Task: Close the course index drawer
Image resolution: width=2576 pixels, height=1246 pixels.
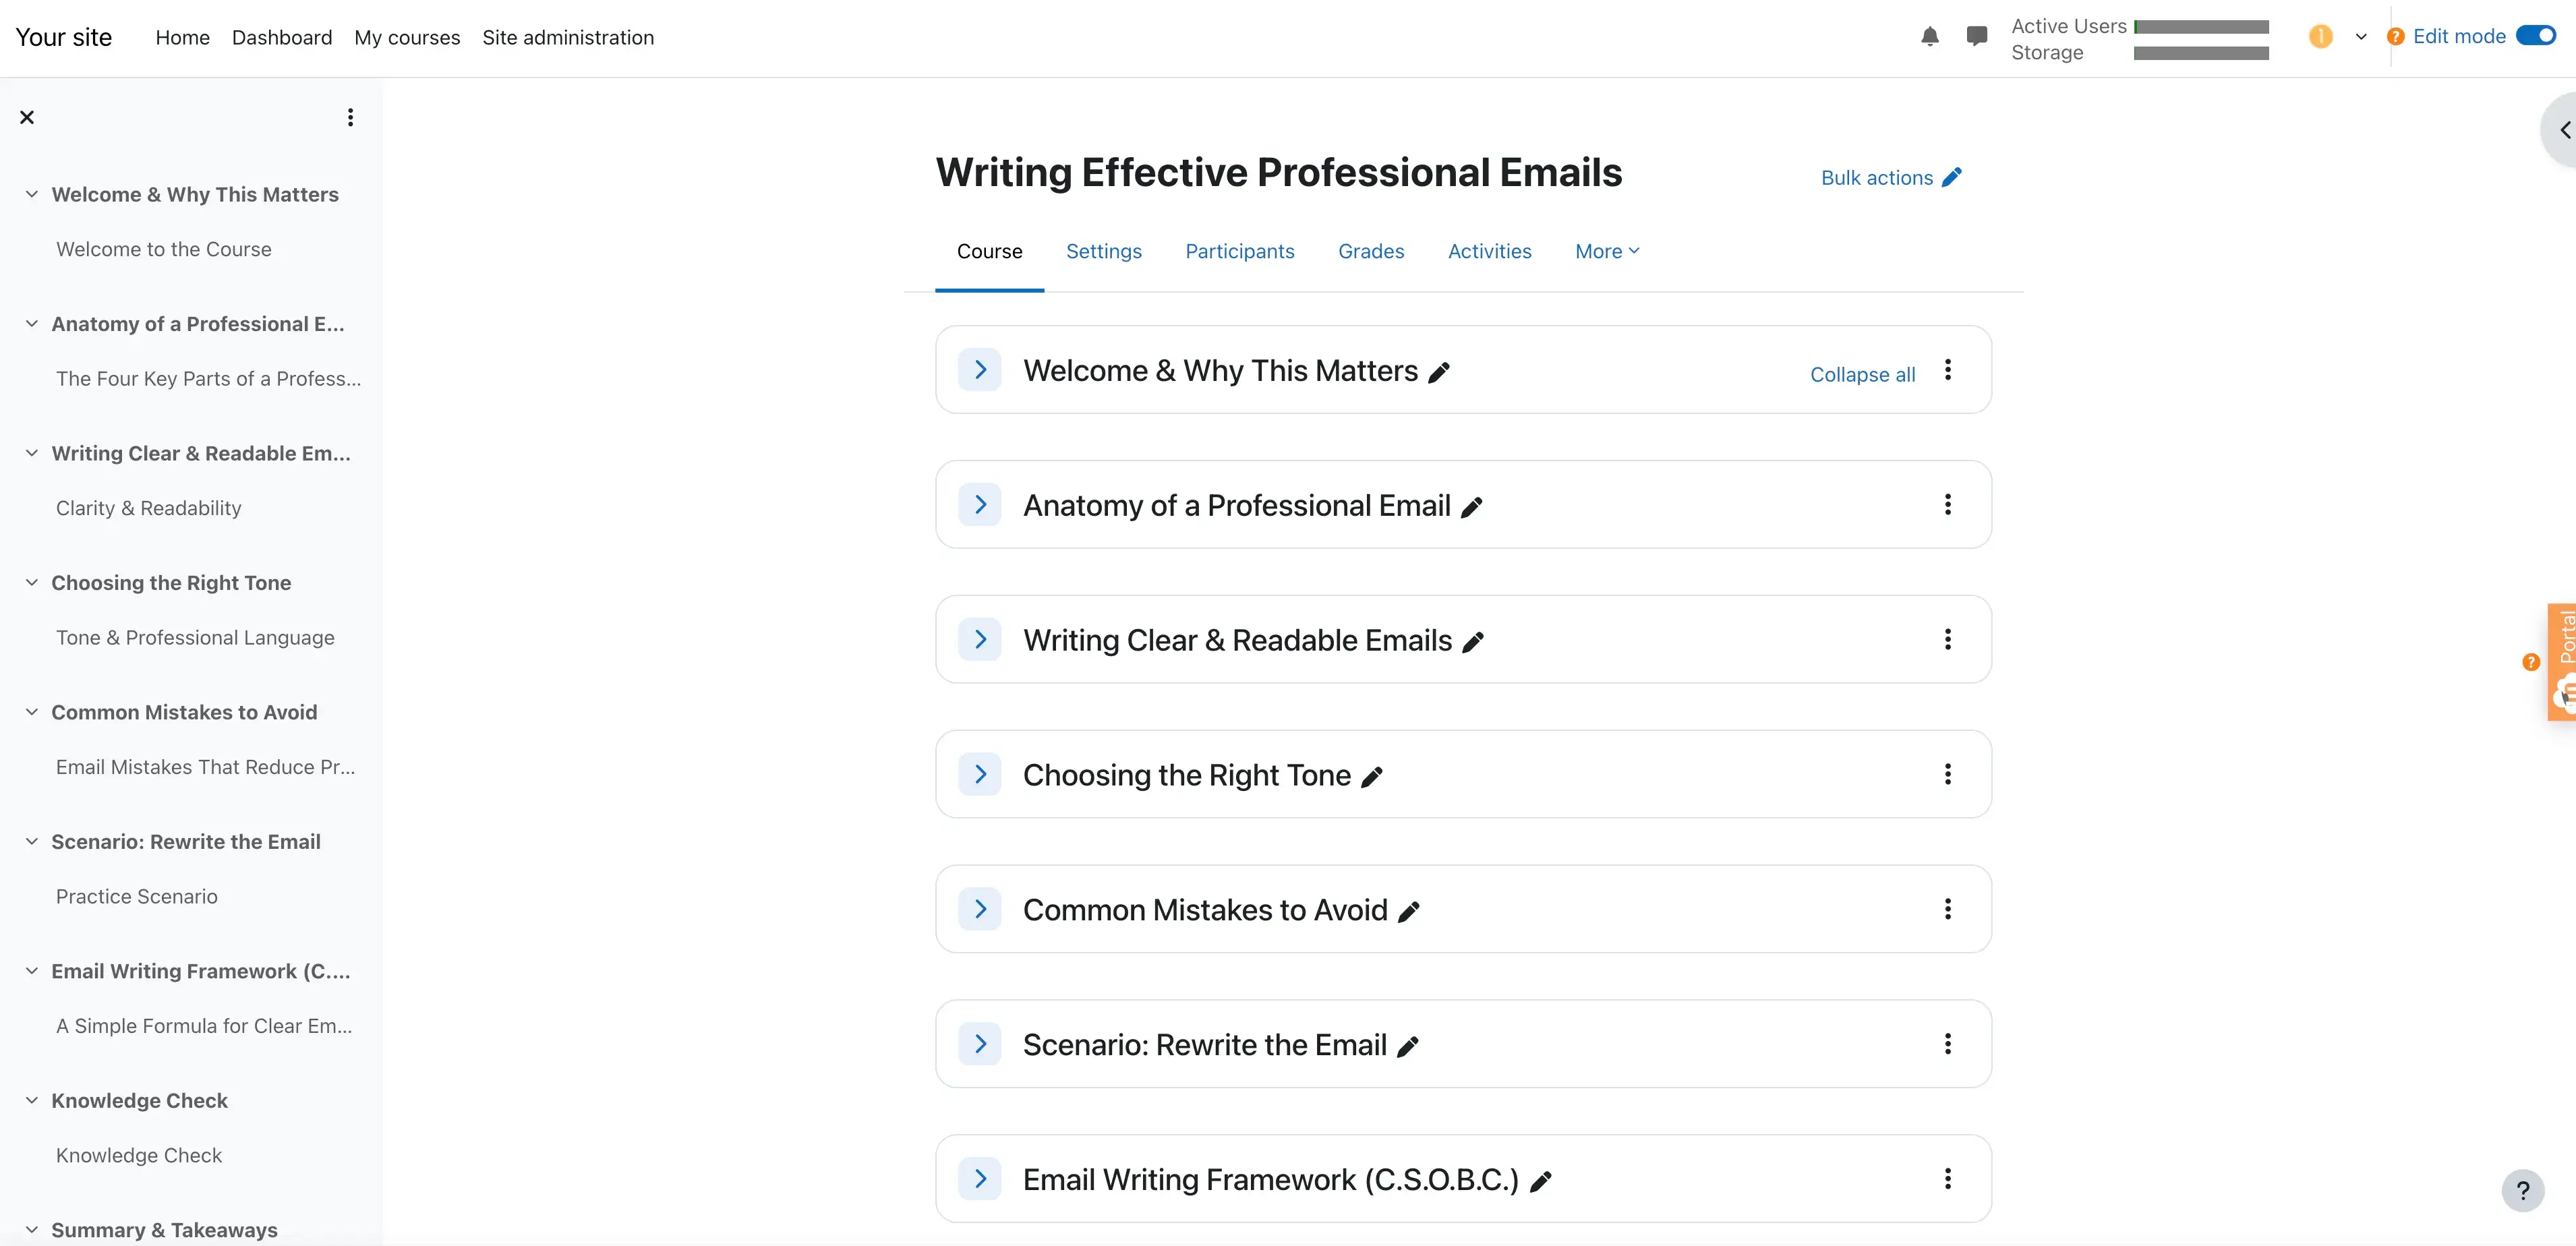Action: tap(27, 117)
